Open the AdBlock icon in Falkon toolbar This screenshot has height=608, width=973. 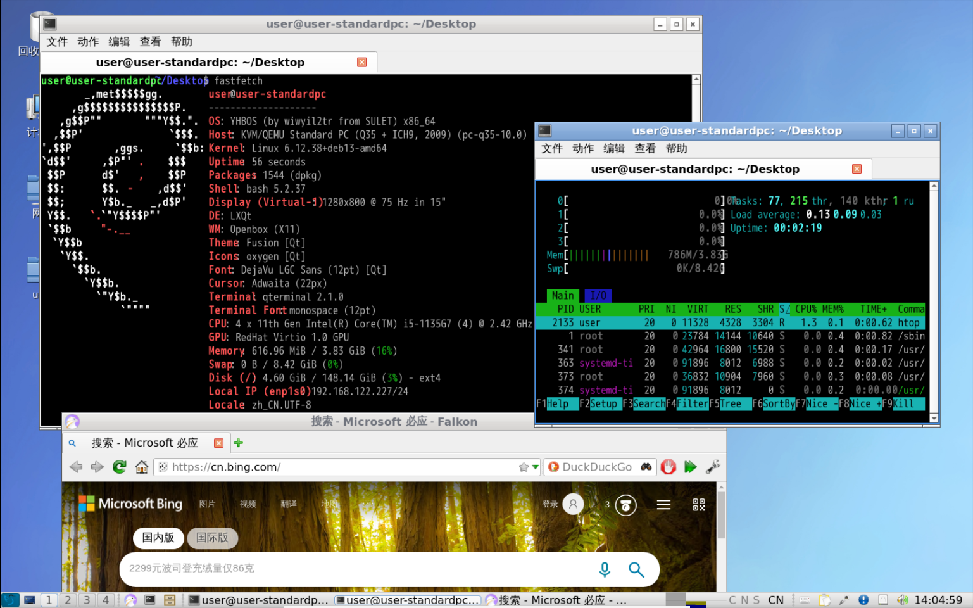[669, 467]
